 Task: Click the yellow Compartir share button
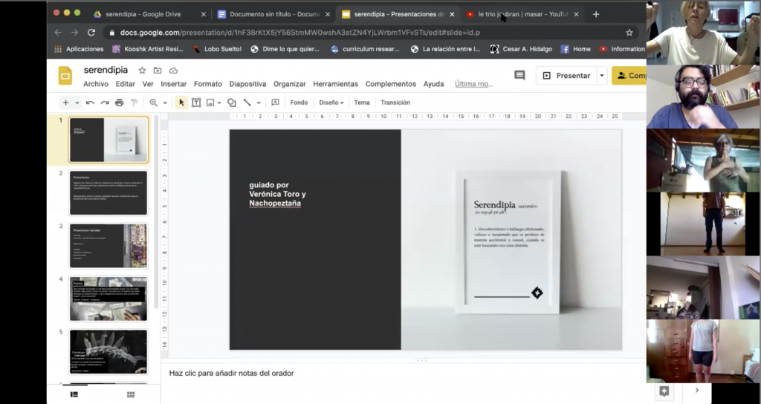(x=629, y=75)
